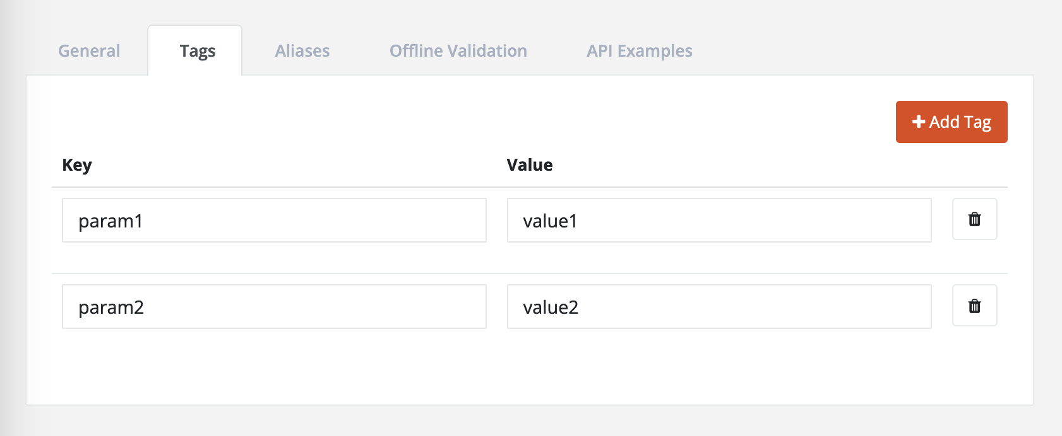Focus the param1 key field

pyautogui.click(x=274, y=221)
